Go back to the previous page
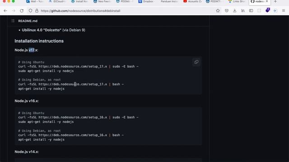The image size is (289, 162). click(5, 11)
